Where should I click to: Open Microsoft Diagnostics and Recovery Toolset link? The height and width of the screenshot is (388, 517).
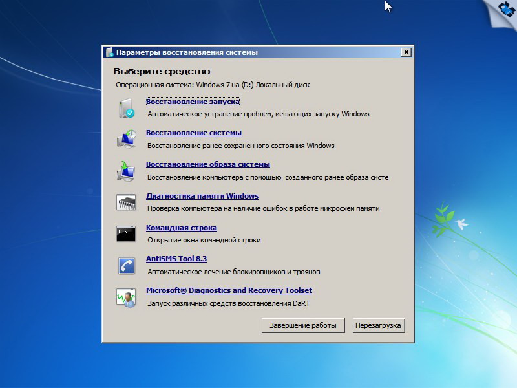(x=229, y=290)
